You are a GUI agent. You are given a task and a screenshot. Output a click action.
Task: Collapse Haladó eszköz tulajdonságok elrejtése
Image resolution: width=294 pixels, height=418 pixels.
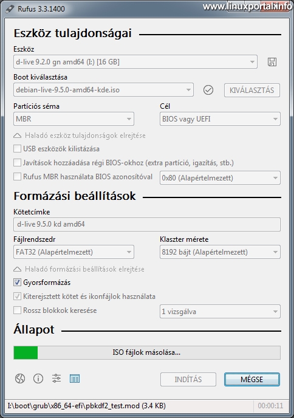(x=80, y=135)
